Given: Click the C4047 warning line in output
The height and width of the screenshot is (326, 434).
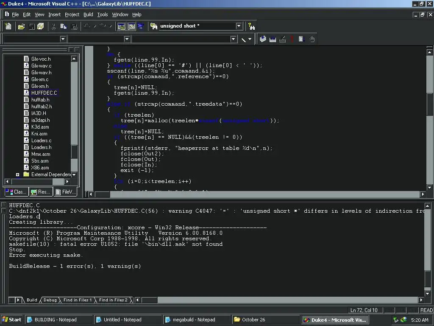Looking at the screenshot, I should [217, 211].
